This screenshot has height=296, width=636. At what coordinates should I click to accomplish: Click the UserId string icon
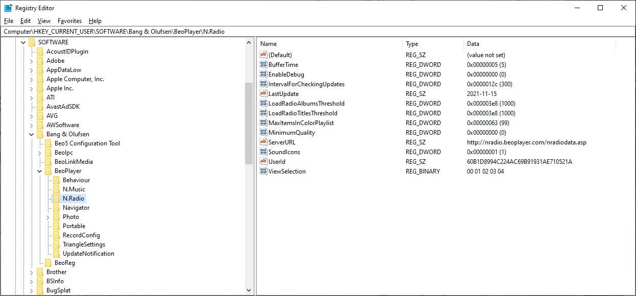pos(263,162)
